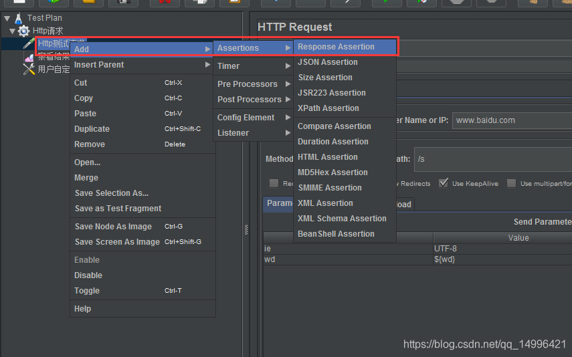Expand the Listener submenu
The image size is (572, 357).
point(253,133)
